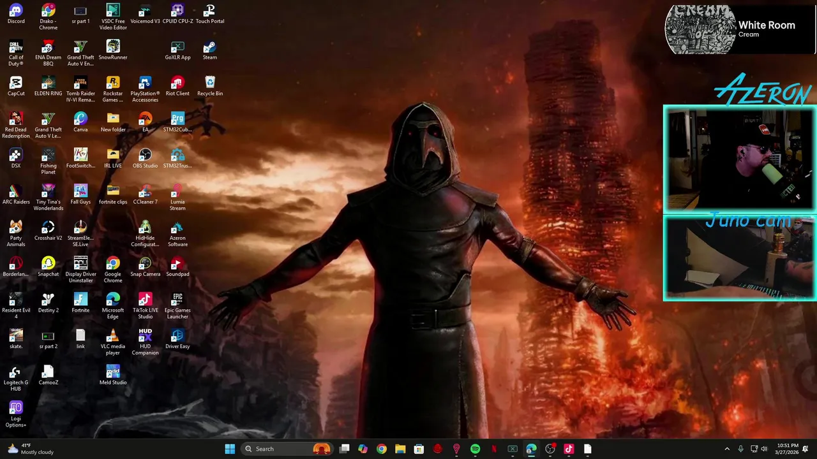
Task: Expand the hidden system tray icons
Action: (x=726, y=449)
